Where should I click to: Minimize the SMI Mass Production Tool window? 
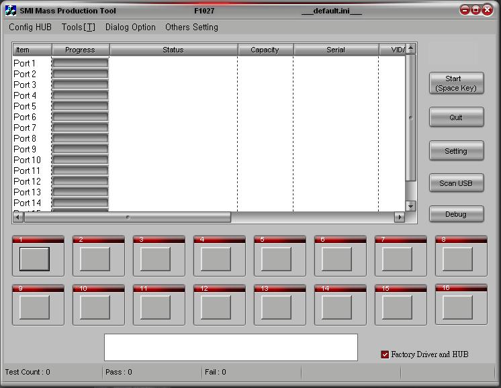tap(465, 10)
